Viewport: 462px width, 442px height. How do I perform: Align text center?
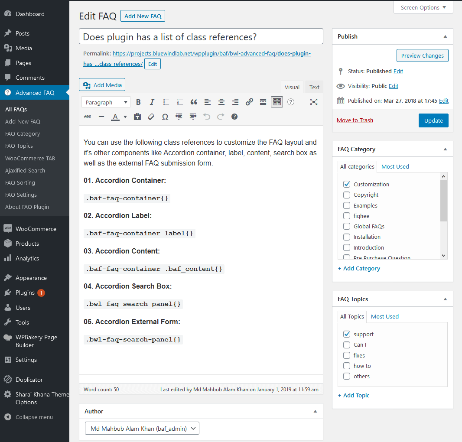[221, 102]
